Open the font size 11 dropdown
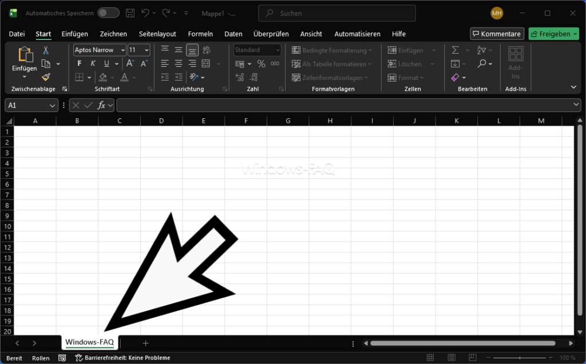586x364 pixels. pos(146,50)
